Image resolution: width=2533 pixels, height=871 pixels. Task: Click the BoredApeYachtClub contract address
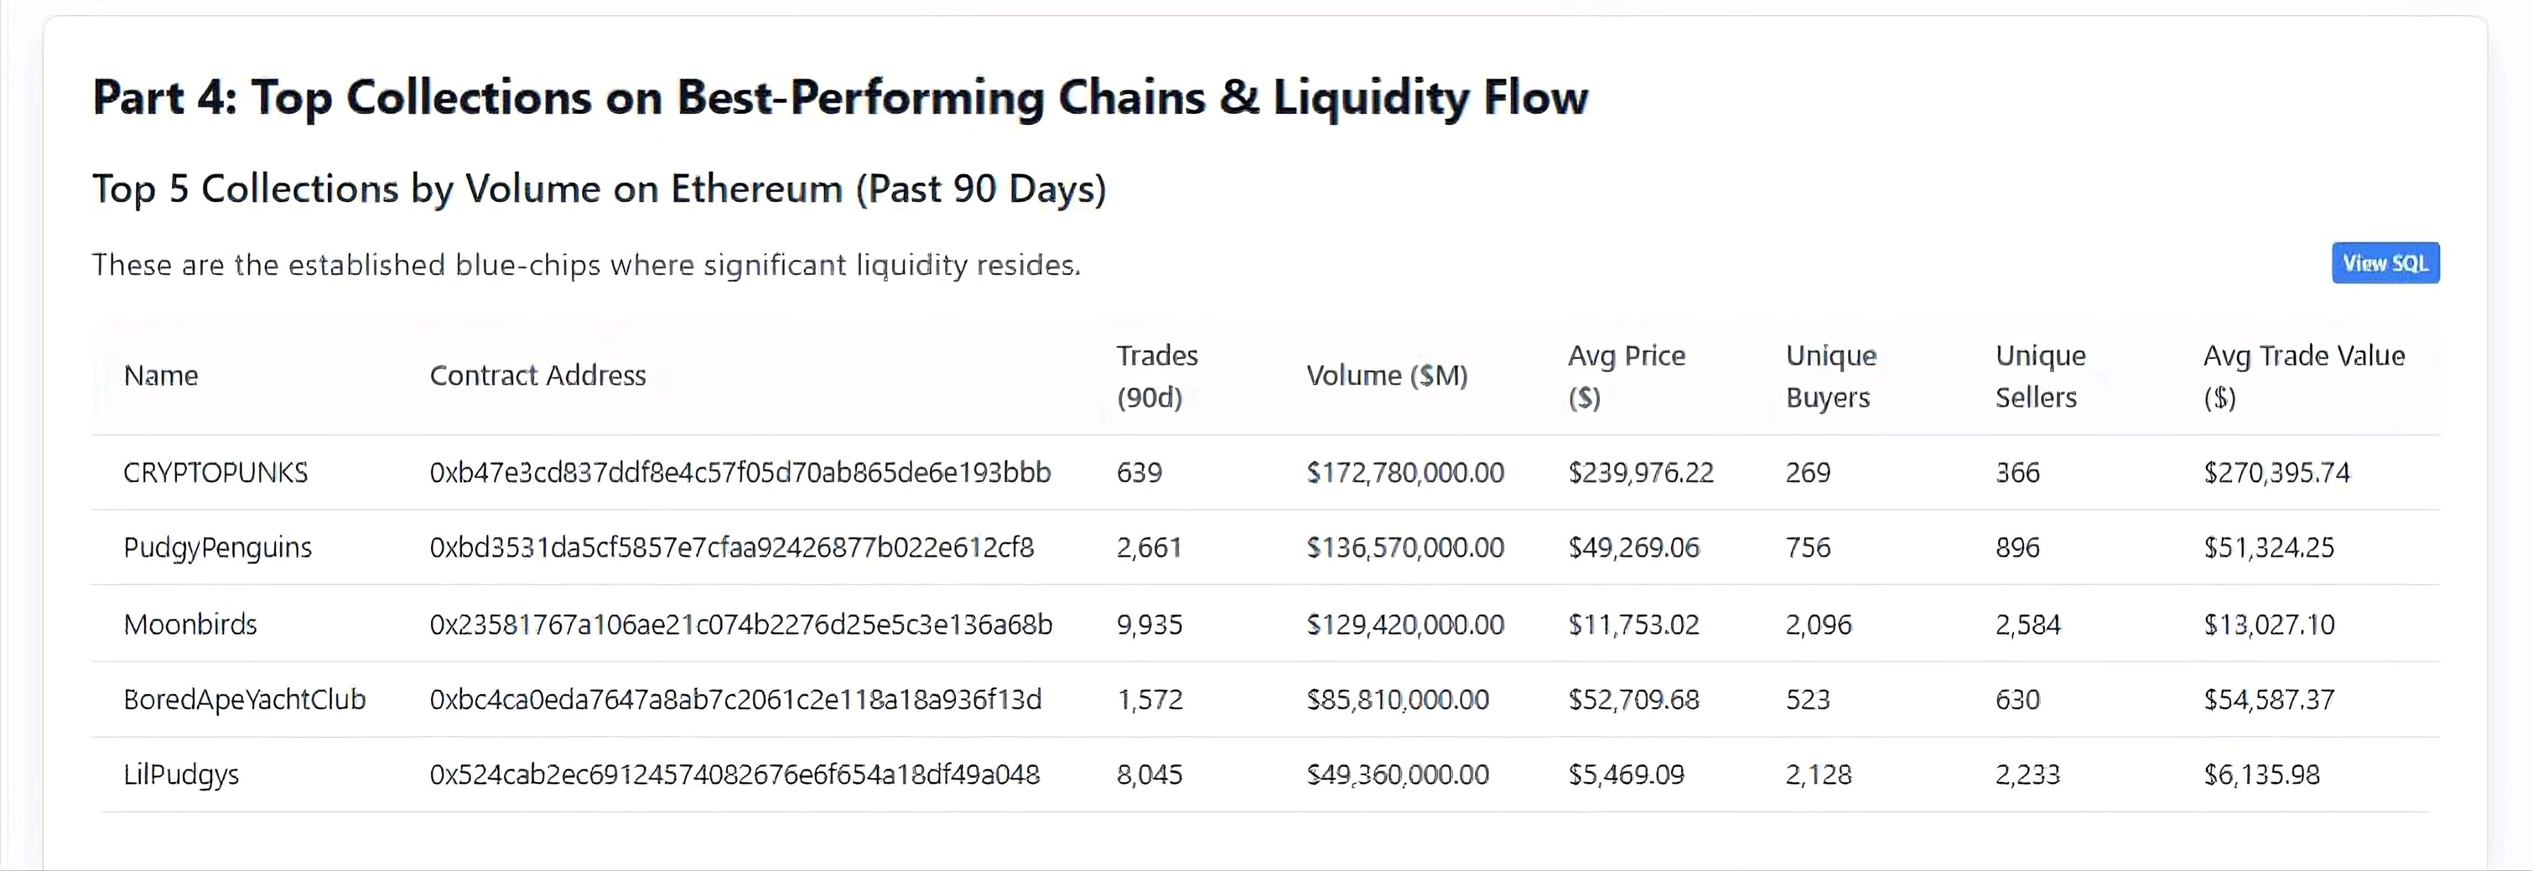click(735, 700)
